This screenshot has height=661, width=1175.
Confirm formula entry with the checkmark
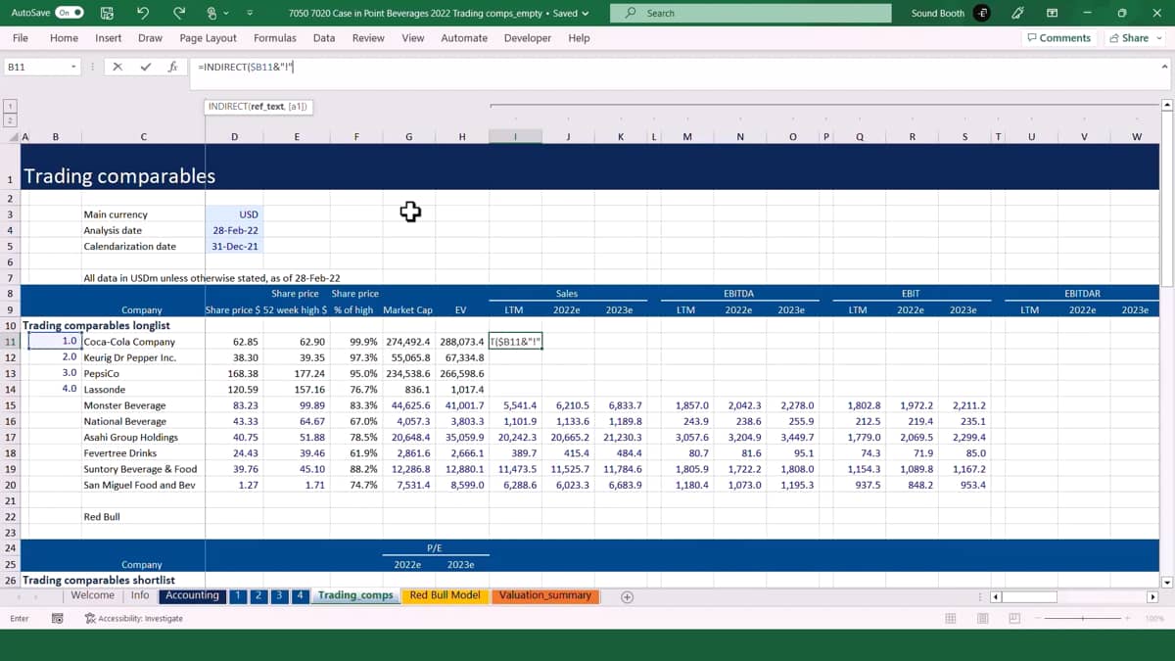pyautogui.click(x=146, y=67)
